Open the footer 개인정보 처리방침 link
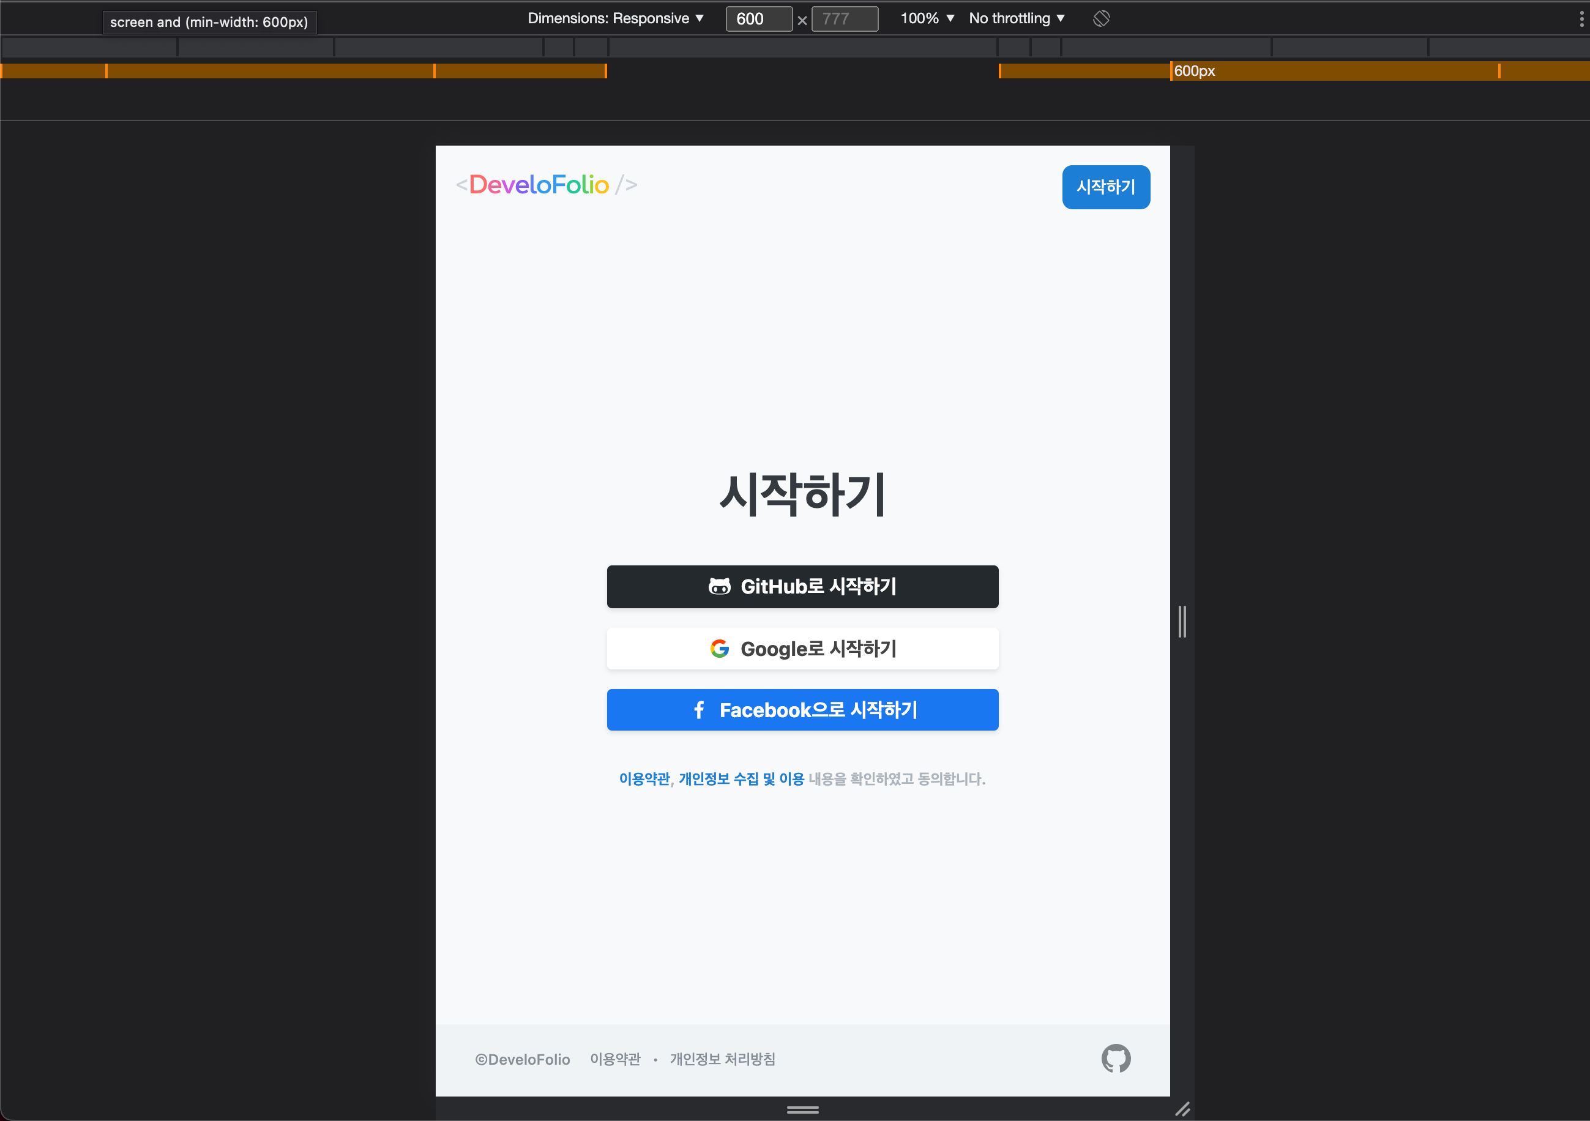This screenshot has width=1590, height=1121. [722, 1059]
